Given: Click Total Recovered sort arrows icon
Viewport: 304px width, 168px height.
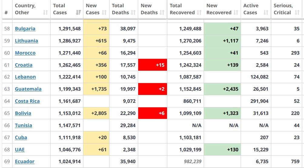Looking at the screenshot, I should pyautogui.click(x=199, y=13).
